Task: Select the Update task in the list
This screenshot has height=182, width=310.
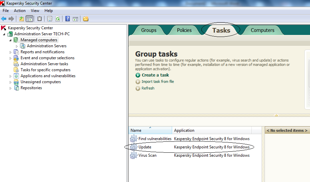Action: [195, 147]
